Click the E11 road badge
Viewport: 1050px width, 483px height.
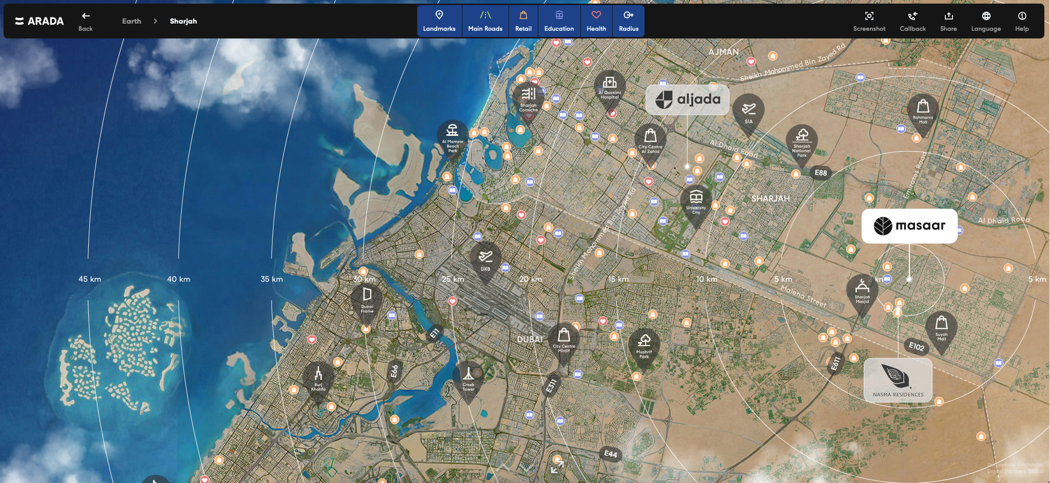coord(435,333)
